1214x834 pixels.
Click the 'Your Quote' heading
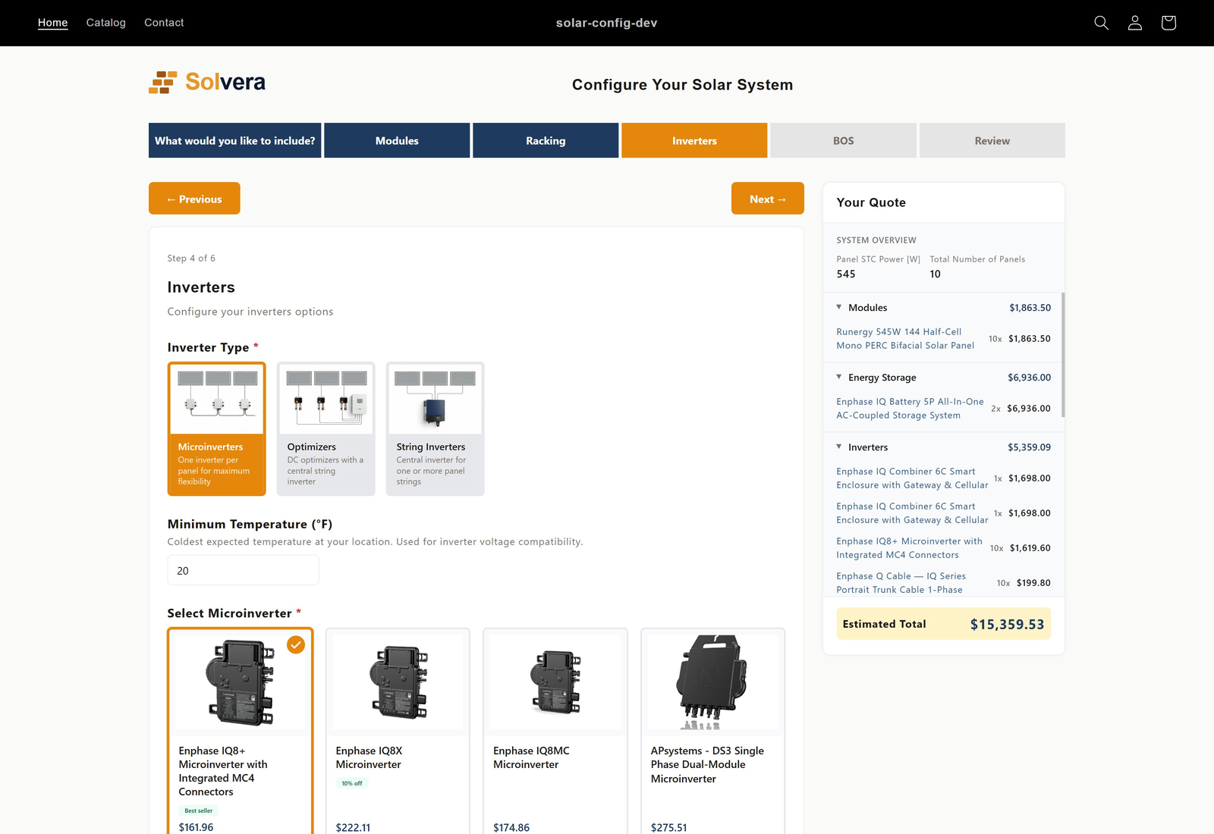click(x=871, y=202)
